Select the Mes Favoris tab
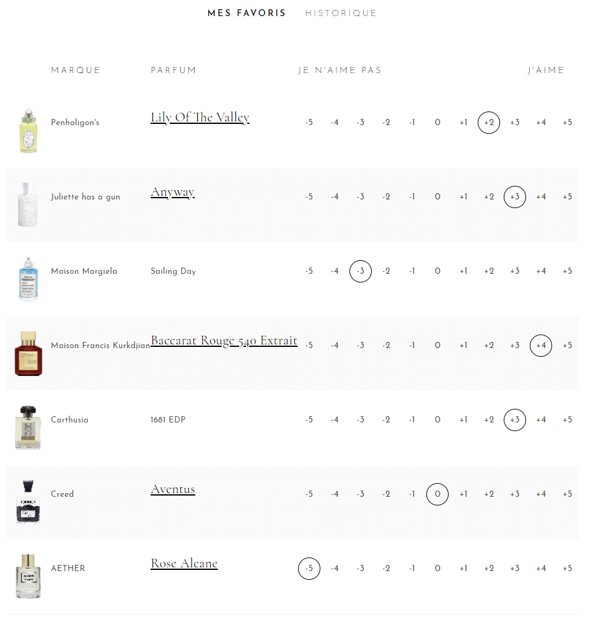The width and height of the screenshot is (606, 625). pyautogui.click(x=247, y=13)
